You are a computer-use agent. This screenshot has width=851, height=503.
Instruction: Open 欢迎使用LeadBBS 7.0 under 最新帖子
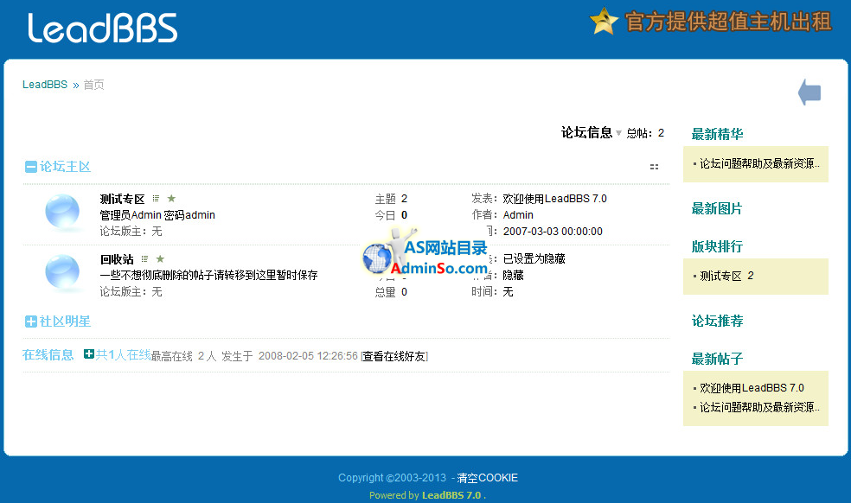(752, 388)
